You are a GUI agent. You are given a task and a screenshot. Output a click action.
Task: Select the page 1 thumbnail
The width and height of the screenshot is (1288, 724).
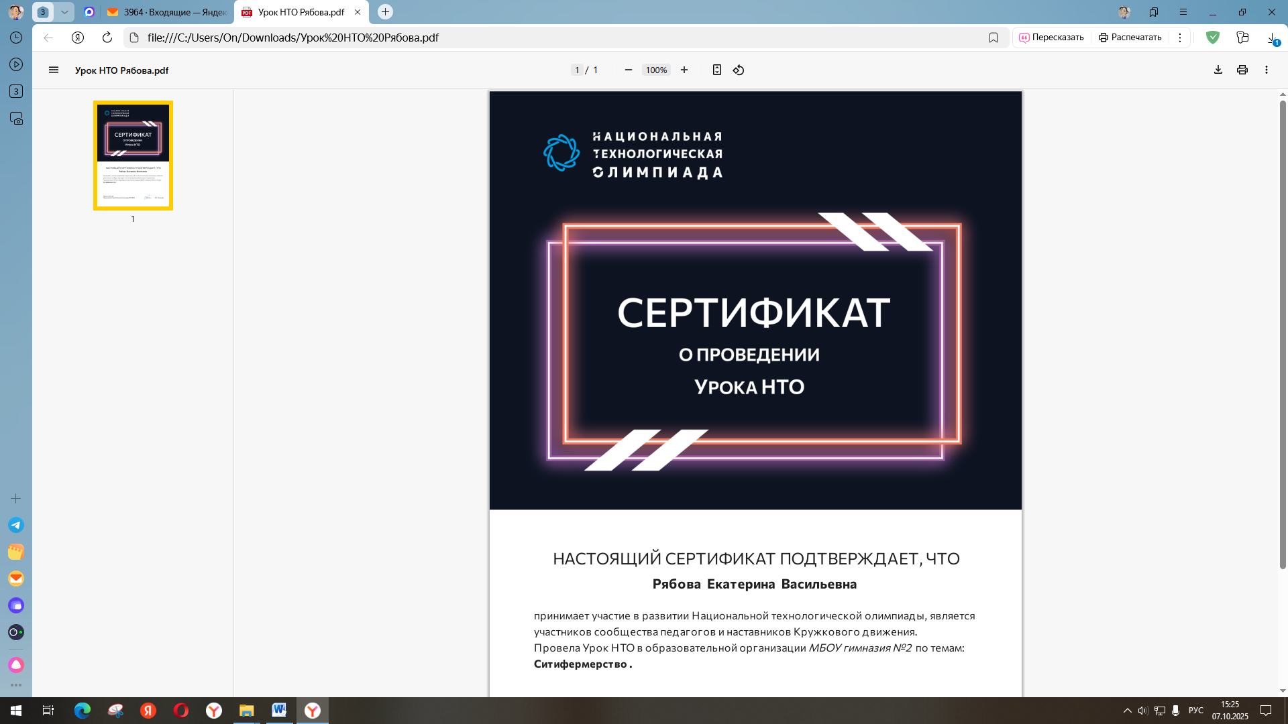point(133,155)
